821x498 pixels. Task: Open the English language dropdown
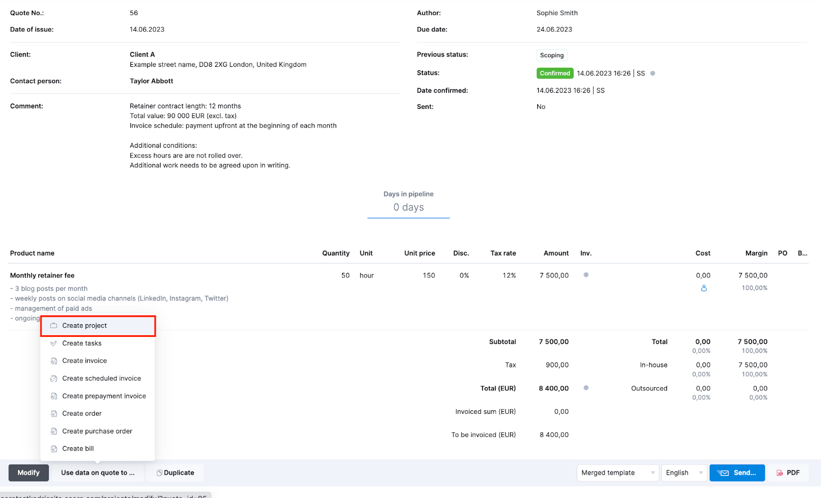coord(683,472)
